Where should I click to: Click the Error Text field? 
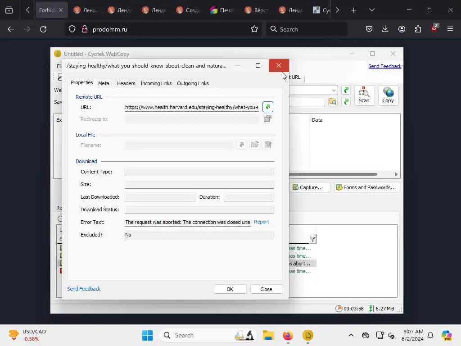[x=188, y=222]
